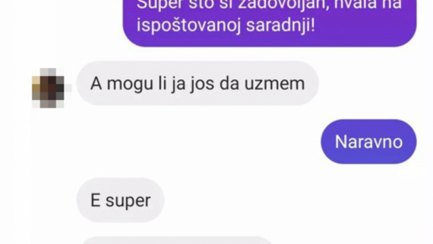Click the capital 'E' in 'E super'

[95, 200]
